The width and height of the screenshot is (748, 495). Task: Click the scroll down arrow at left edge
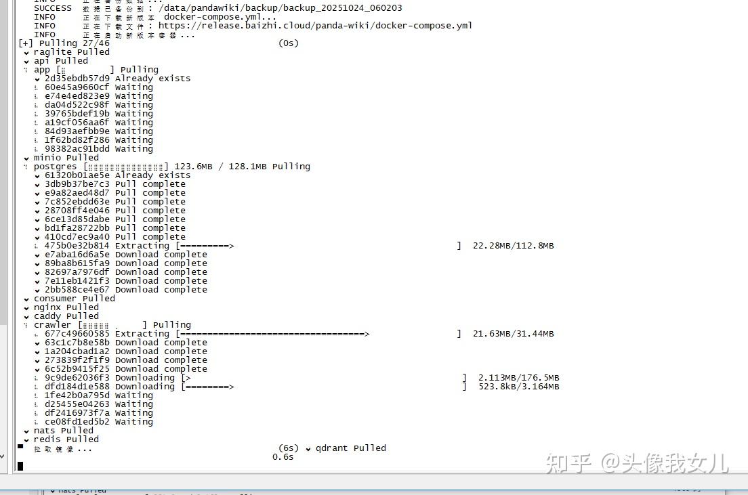click(3, 456)
